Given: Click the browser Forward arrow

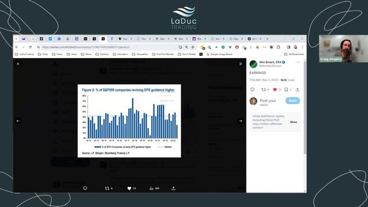Looking at the screenshot, I should pyautogui.click(x=23, y=47).
